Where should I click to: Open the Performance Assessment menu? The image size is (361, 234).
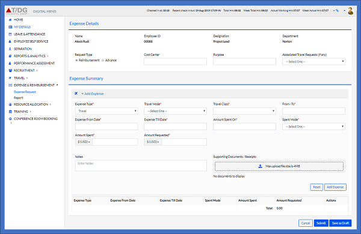(34, 64)
